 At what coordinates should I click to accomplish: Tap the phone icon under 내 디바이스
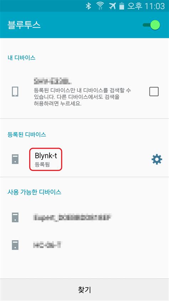(15, 92)
